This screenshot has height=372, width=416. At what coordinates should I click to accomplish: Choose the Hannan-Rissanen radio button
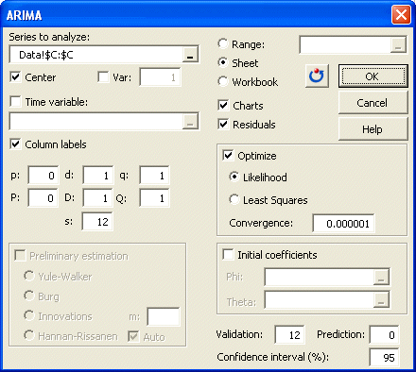(x=29, y=335)
